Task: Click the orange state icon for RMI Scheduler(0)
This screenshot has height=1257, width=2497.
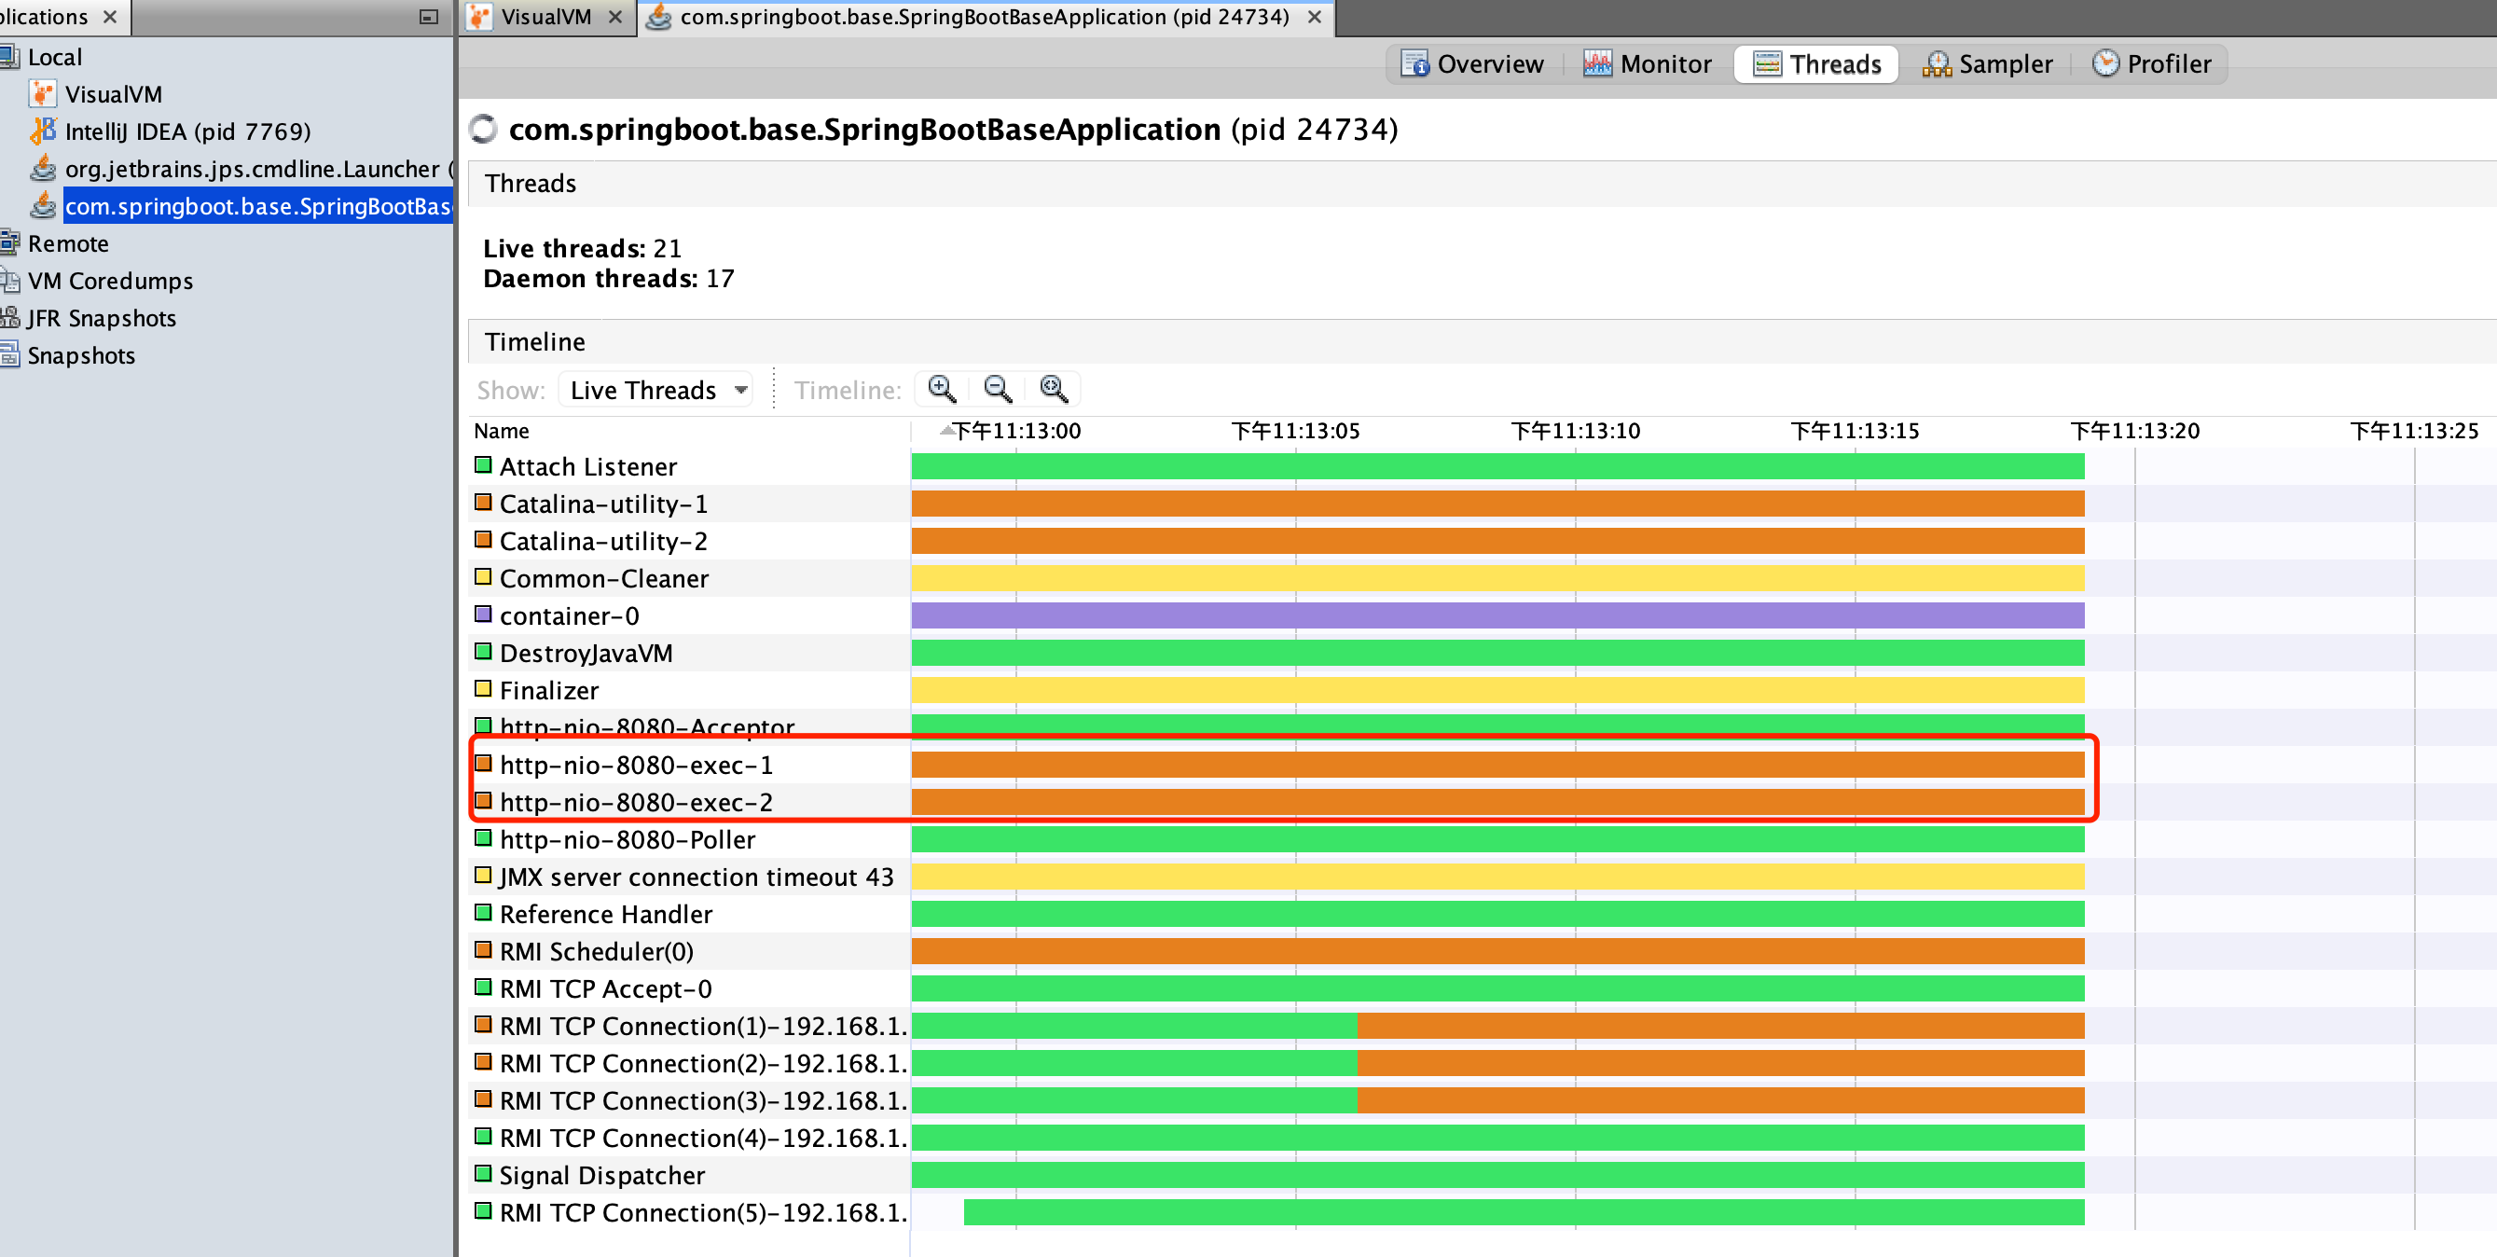Action: 483,951
